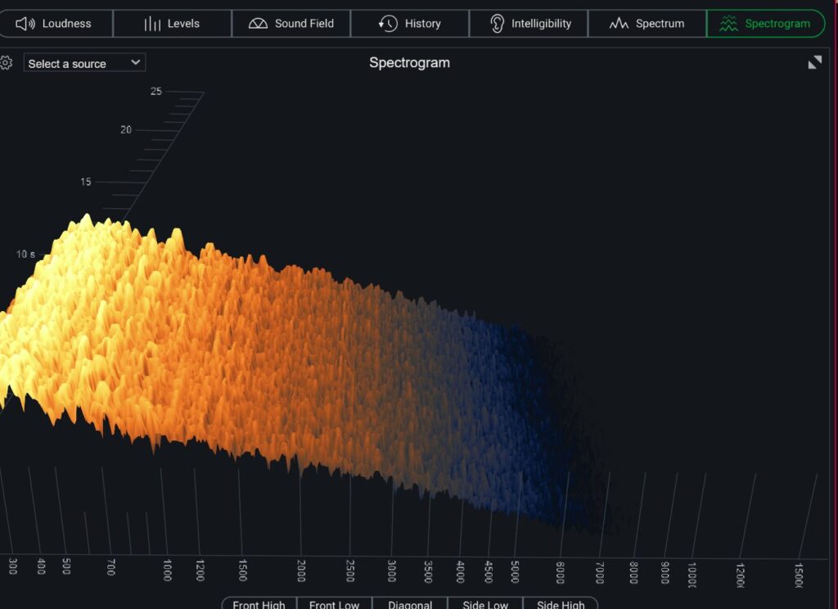Choose the Front High view angle

[x=259, y=604]
